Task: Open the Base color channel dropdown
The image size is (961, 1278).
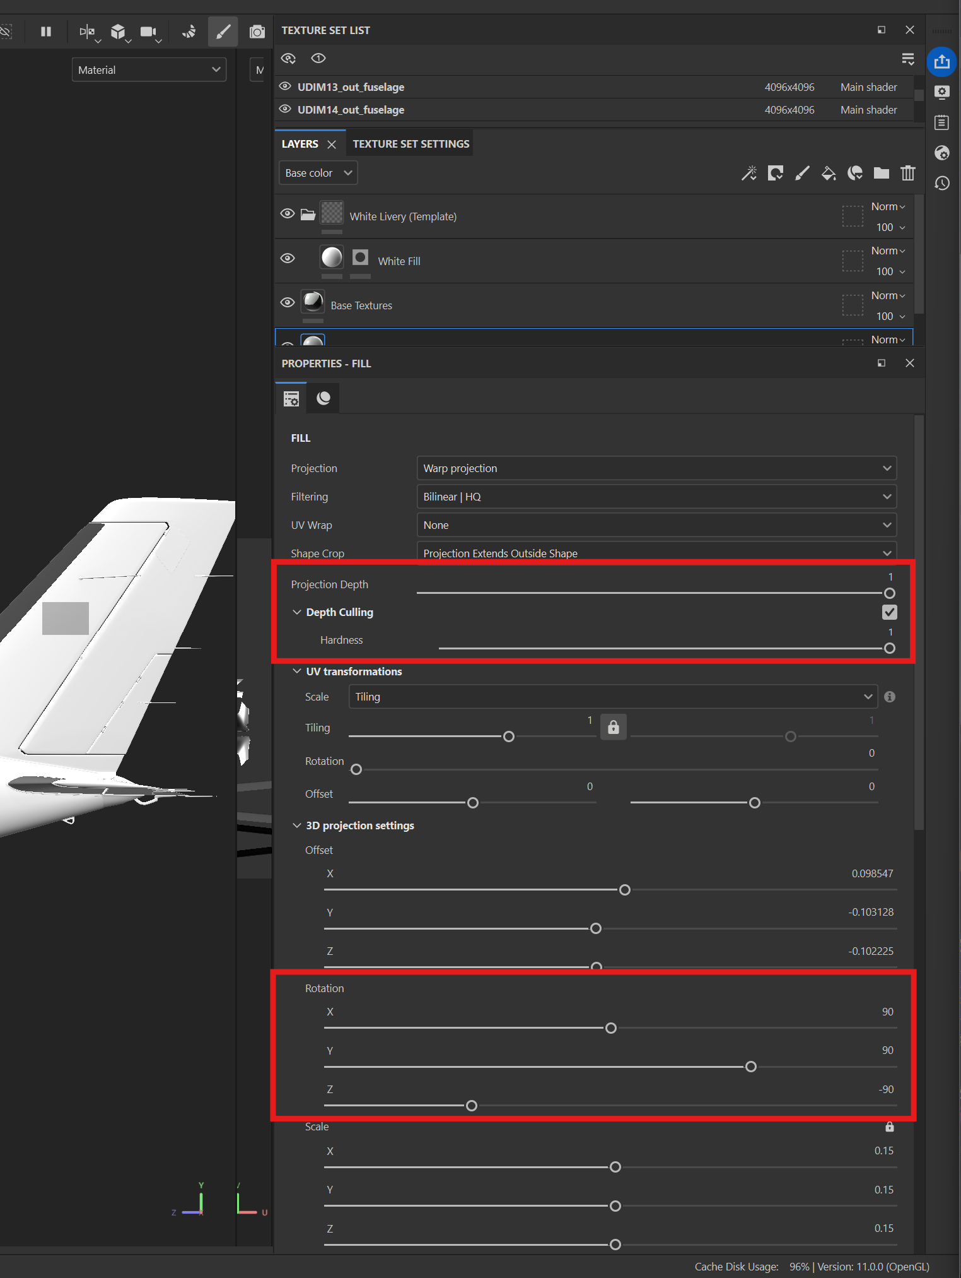Action: point(318,173)
